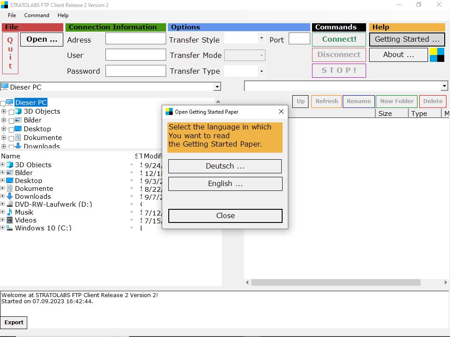
Task: Choose English for the Getting Started Paper
Action: (225, 184)
